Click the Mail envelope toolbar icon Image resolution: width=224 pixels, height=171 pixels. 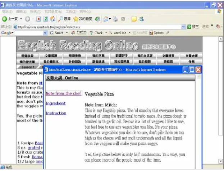click(106, 19)
